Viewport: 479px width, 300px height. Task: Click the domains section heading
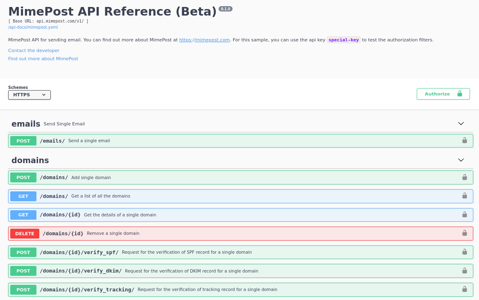[30, 160]
